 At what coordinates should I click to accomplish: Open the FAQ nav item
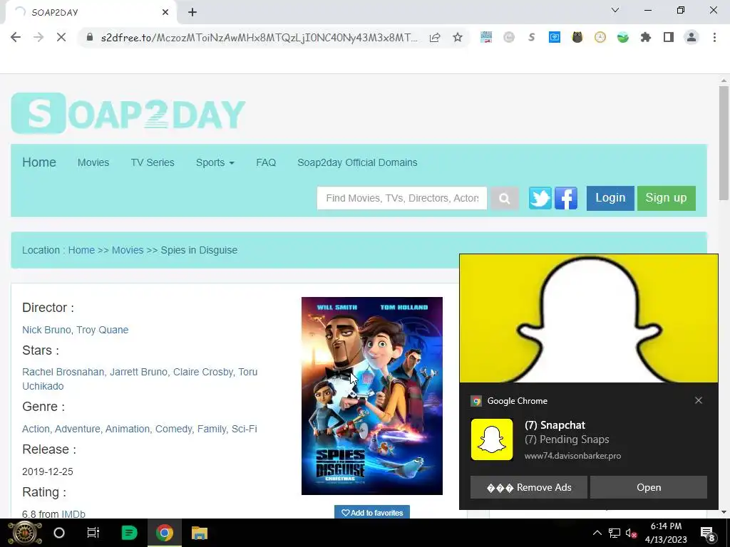tap(266, 163)
